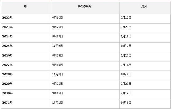This screenshot has width=172, height=109.
Task: Select the 2031年 row label
Action: coord(8,103)
